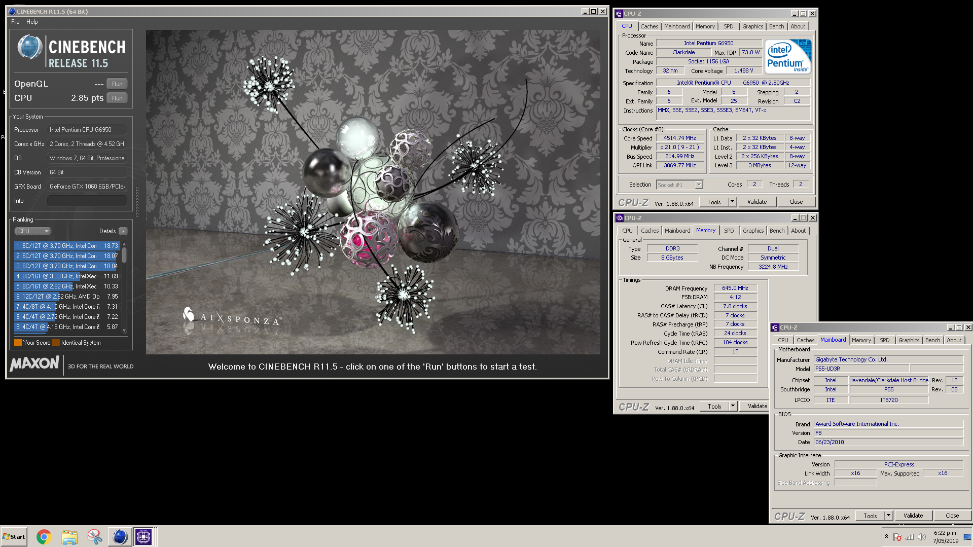973x547 pixels.
Task: Select ranking entry 1 scoring 18.73
Action: tap(67, 246)
